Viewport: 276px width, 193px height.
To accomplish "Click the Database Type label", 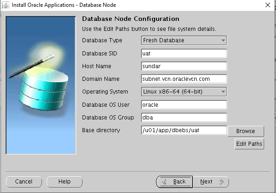I will tap(102, 40).
